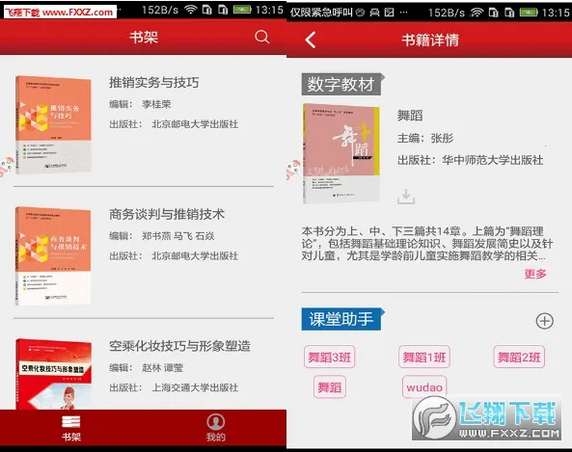The width and height of the screenshot is (572, 452).
Task: Select the 舞蹈2班 class tag
Action: (x=519, y=357)
